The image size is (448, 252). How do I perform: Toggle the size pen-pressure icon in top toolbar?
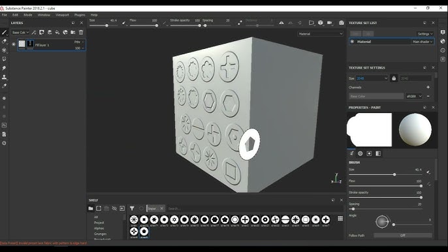[x=124, y=23]
